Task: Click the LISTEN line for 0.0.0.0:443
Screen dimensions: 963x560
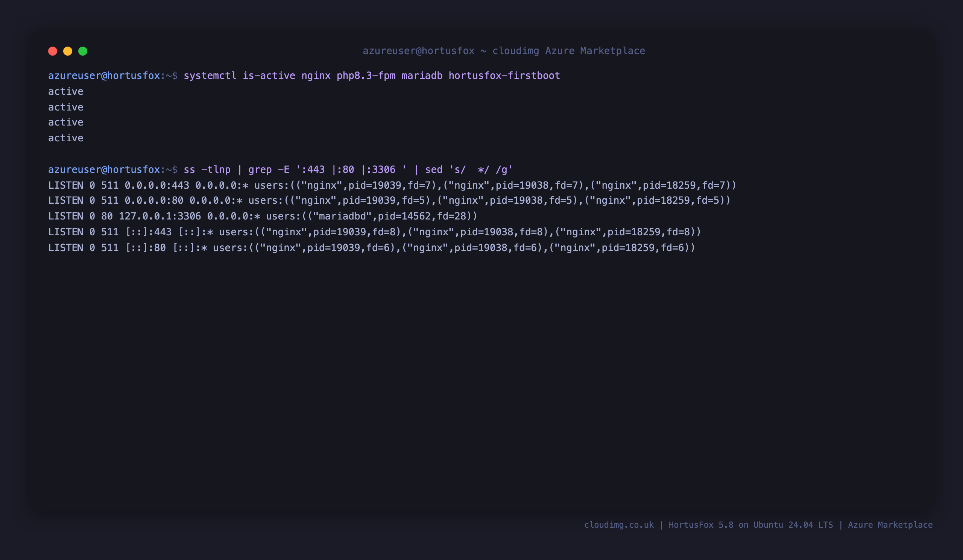Action: click(x=392, y=186)
